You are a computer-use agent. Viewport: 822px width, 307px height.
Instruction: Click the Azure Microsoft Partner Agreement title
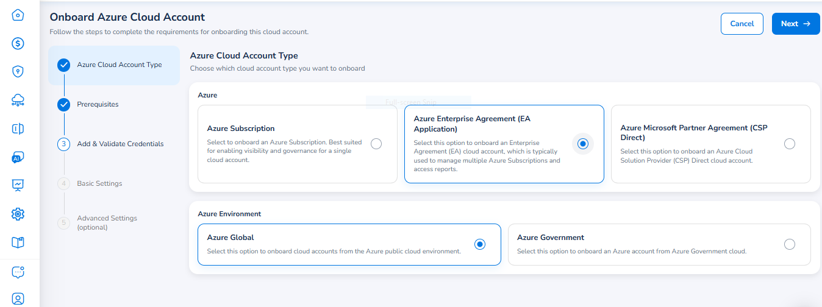tap(694, 133)
